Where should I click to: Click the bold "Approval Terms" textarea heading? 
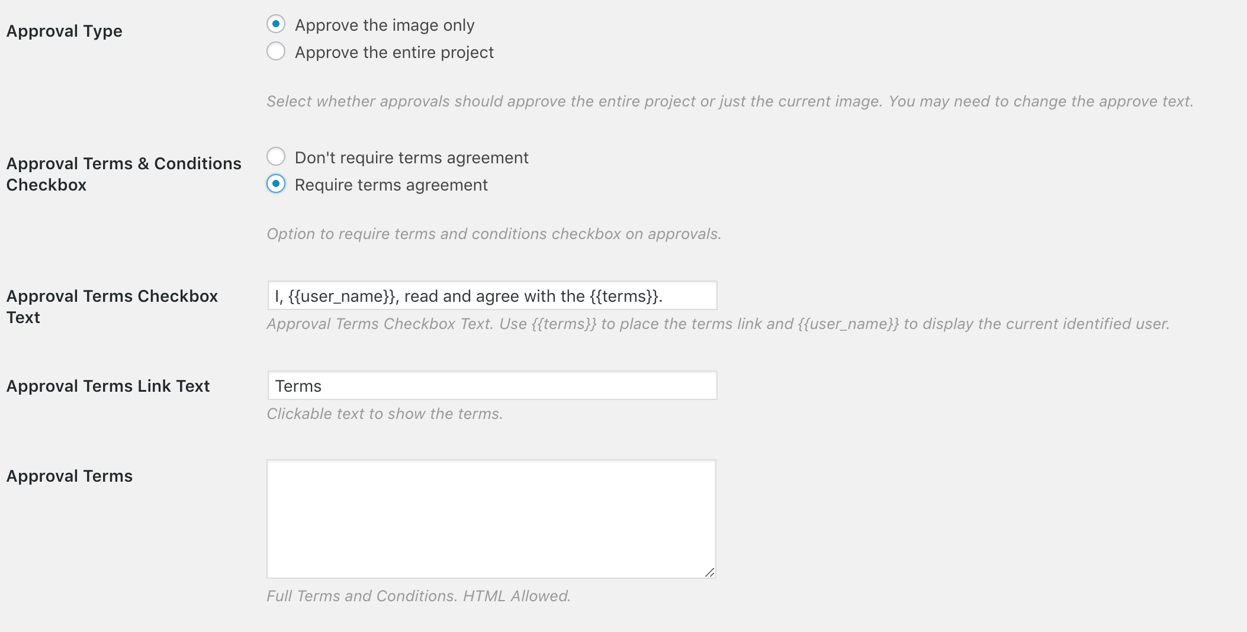(x=69, y=476)
